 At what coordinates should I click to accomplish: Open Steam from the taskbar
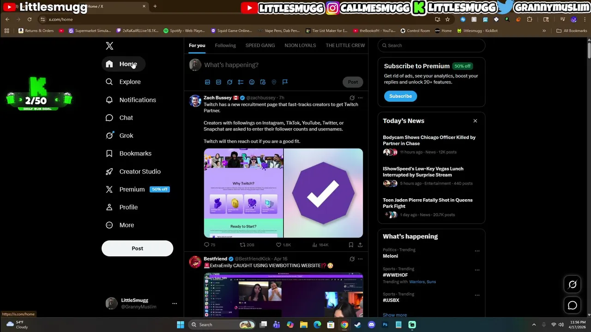pos(358,325)
